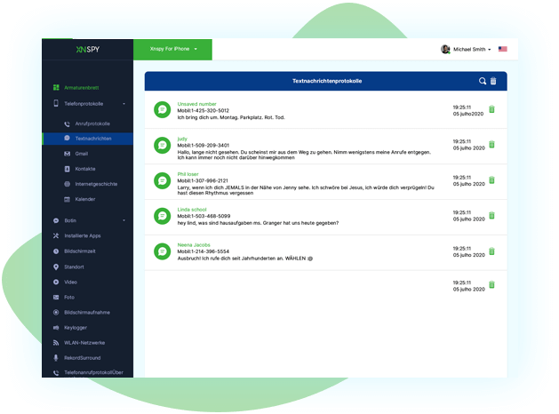Click the number 1-509-209-3401
This screenshot has width=559, height=414.
click(x=211, y=146)
